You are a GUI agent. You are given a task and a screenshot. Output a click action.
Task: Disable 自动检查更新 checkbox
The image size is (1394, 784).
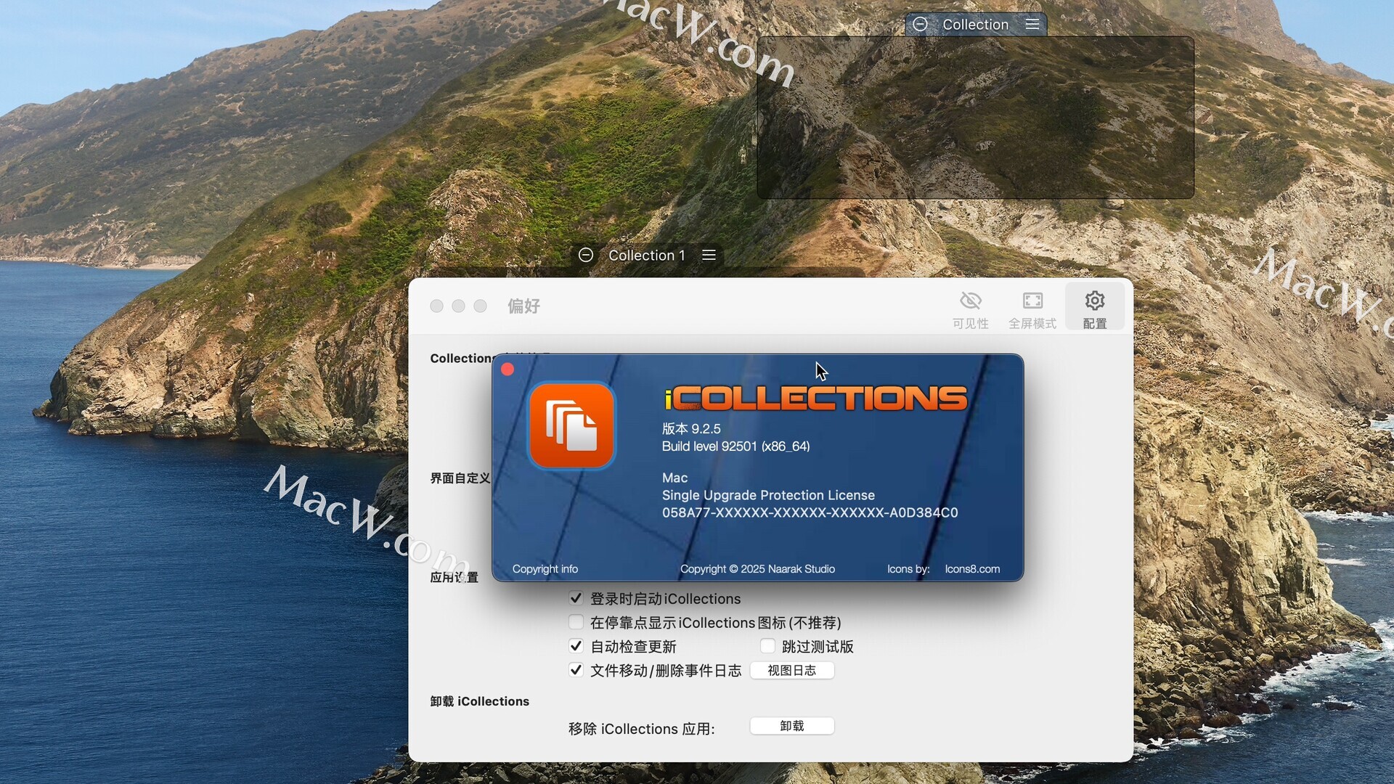[576, 646]
